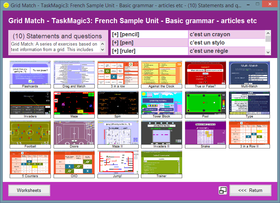Select the [+] [pencil] grid cell
Screen dimensions: 280x203
point(149,34)
